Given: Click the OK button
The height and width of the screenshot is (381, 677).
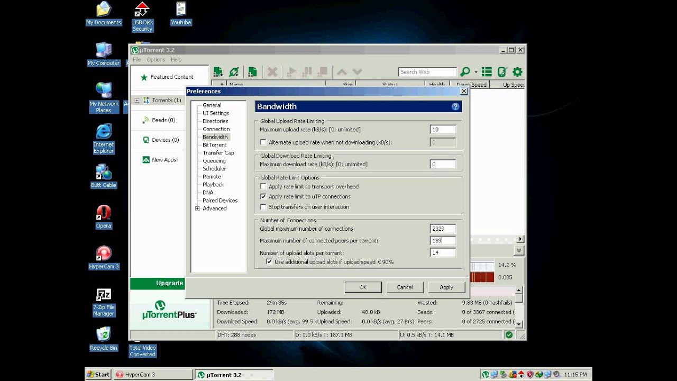Looking at the screenshot, I should 363,287.
